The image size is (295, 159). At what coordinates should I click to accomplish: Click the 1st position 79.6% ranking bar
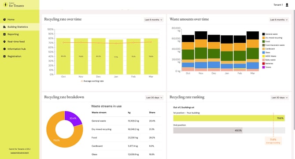coord(229,118)
